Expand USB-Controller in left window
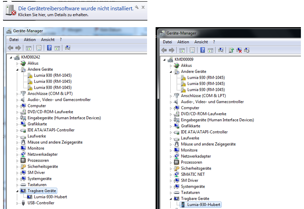The width and height of the screenshot is (304, 209). [17, 203]
